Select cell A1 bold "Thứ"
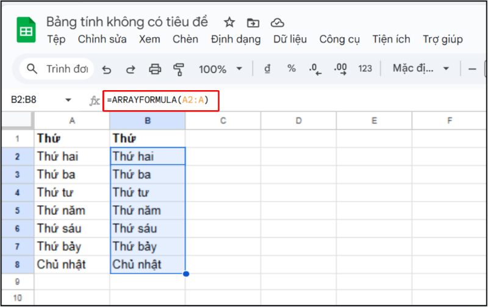The width and height of the screenshot is (488, 307). coord(72,139)
